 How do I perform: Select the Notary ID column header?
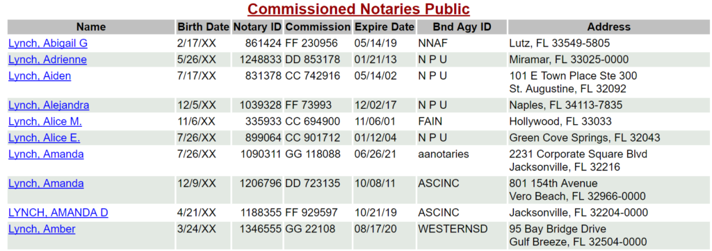[x=257, y=27]
